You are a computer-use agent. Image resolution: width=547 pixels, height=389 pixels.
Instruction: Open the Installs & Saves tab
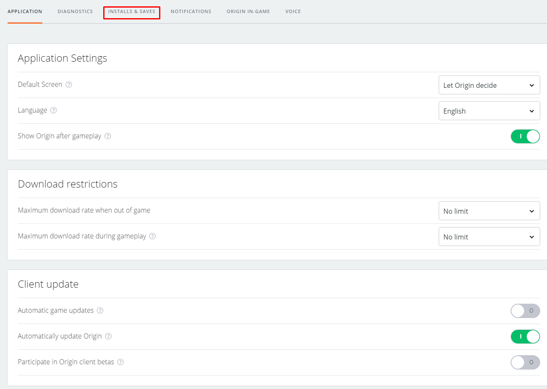coord(132,11)
